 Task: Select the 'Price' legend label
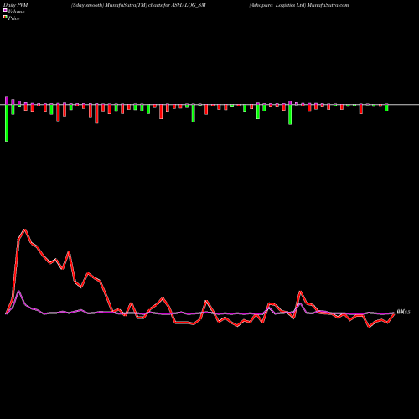tap(13, 18)
